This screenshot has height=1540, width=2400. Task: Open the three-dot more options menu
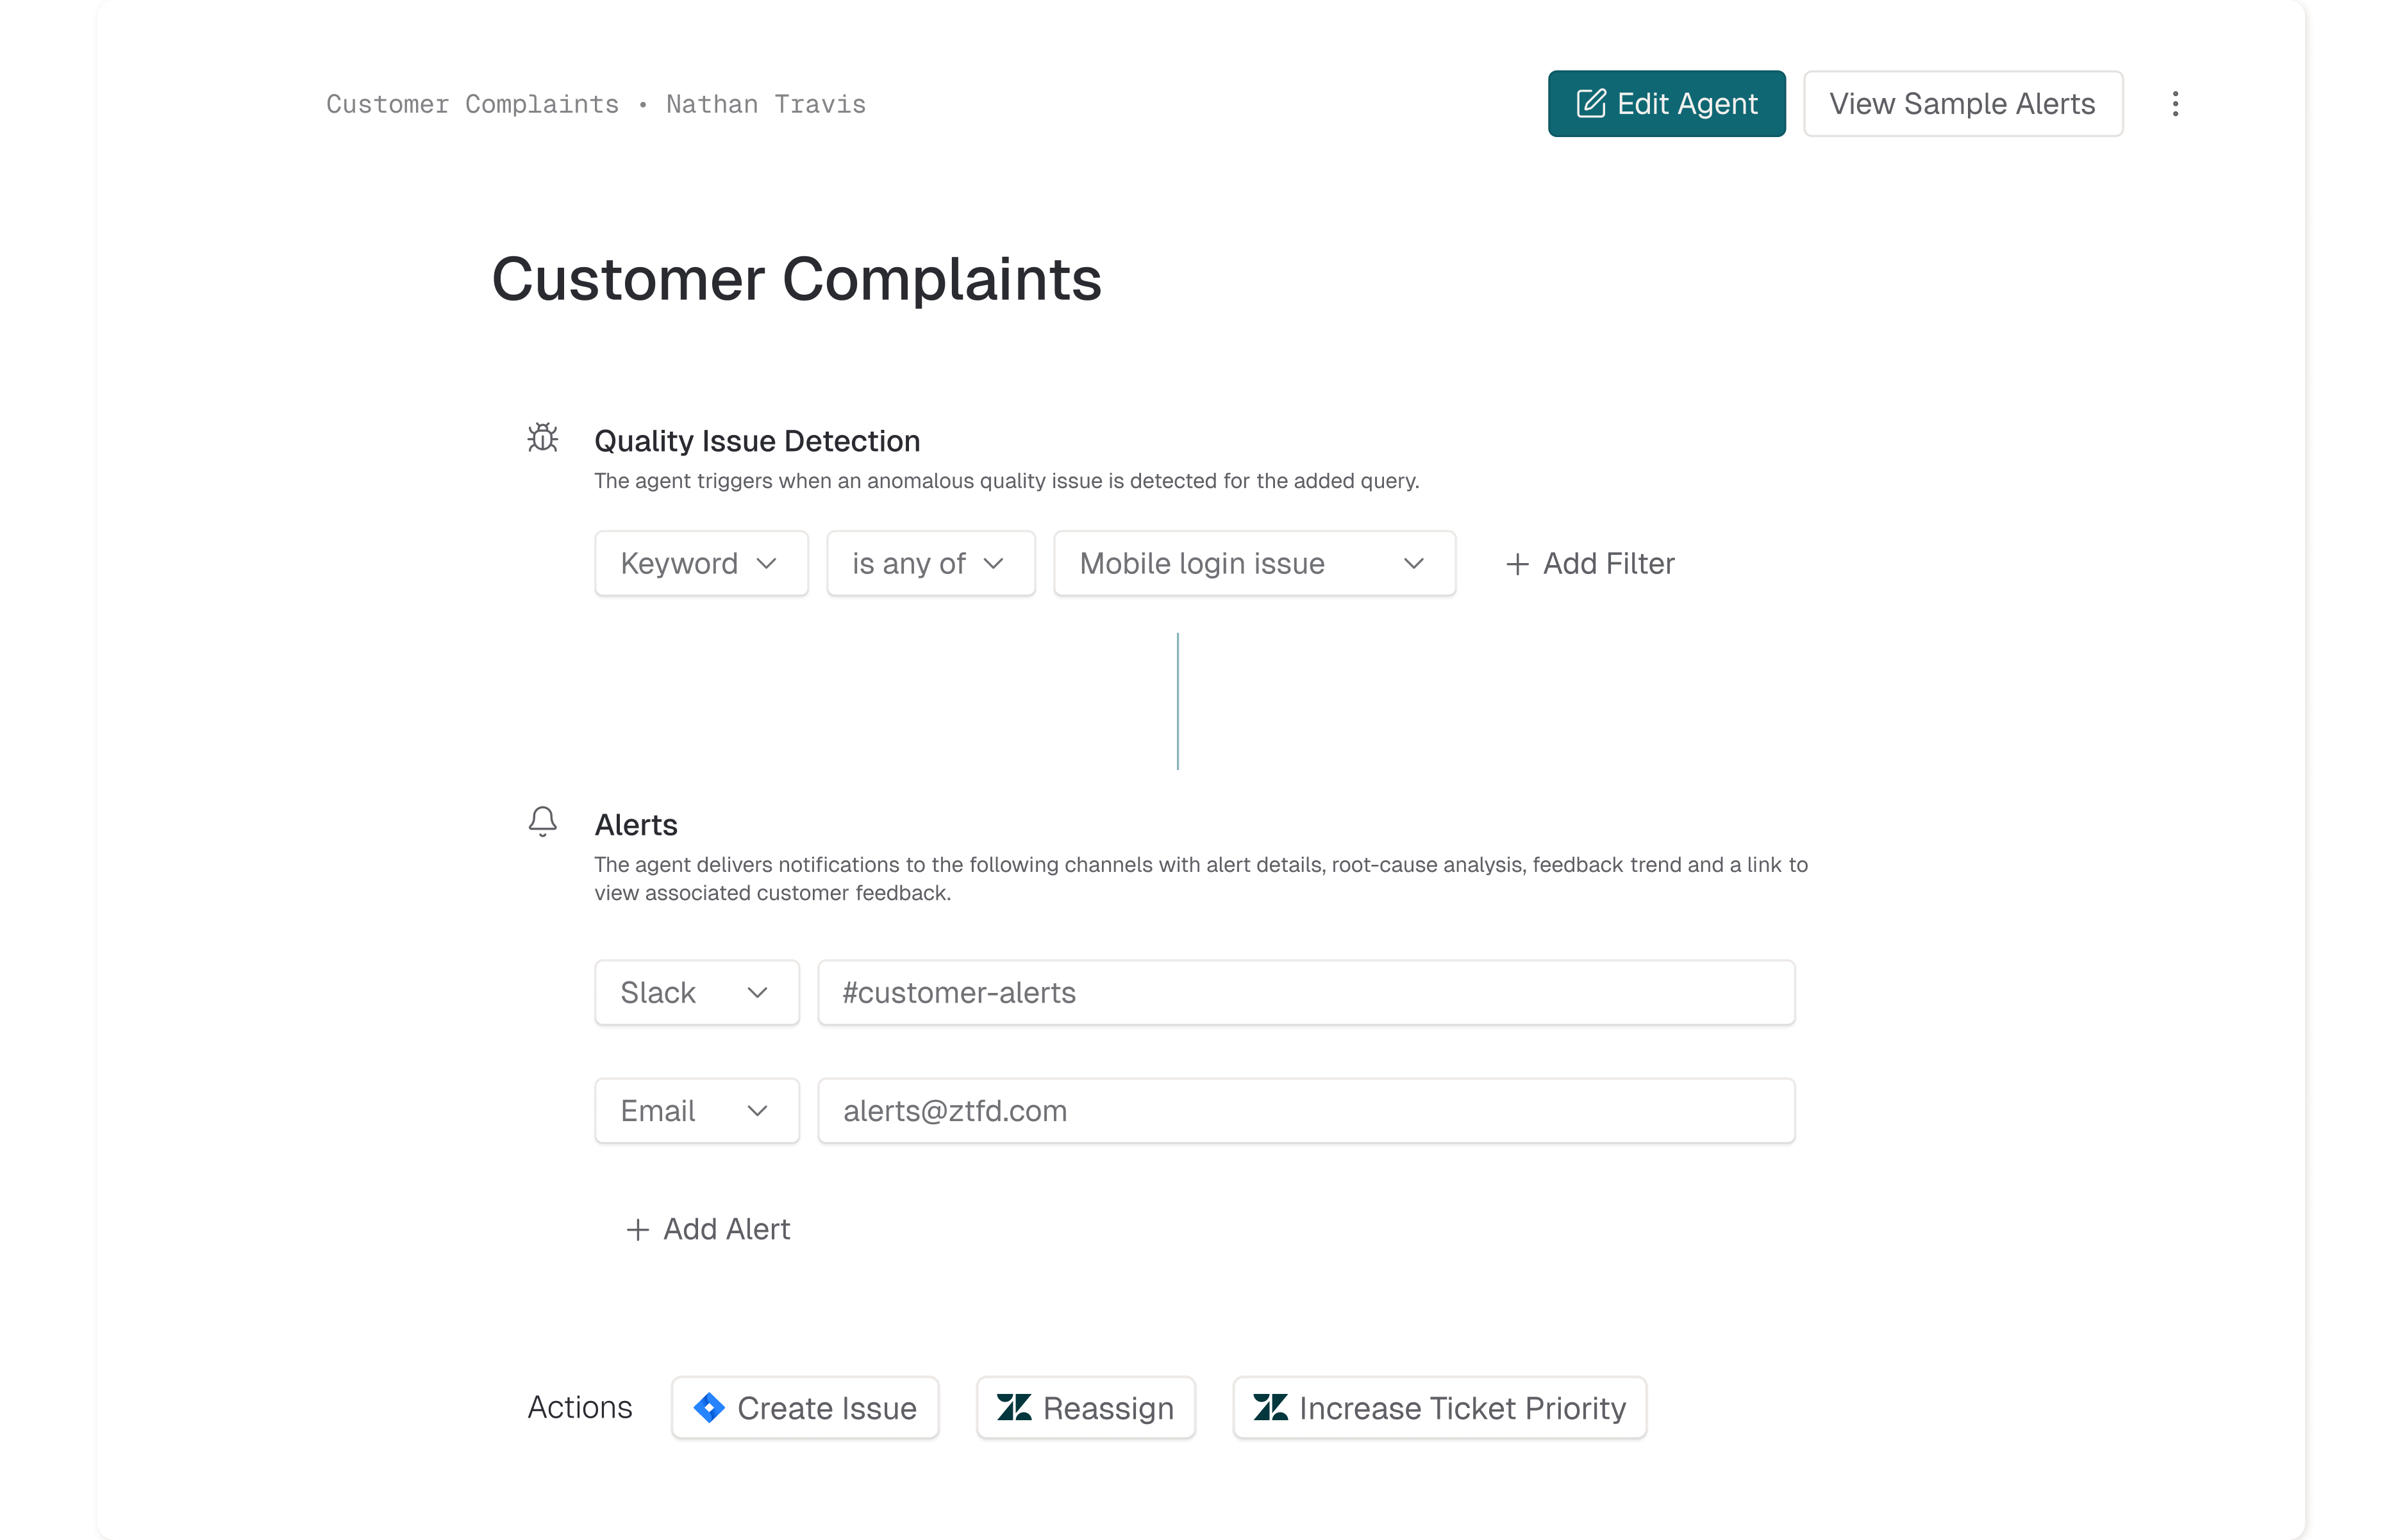(x=2175, y=104)
